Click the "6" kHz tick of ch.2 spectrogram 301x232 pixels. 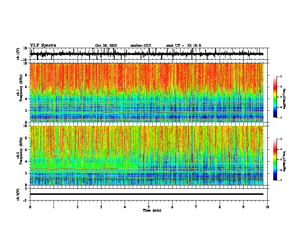click(x=26, y=150)
